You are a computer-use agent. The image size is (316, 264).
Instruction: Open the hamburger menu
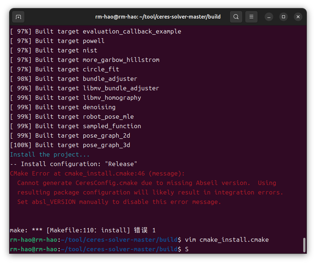click(251, 17)
